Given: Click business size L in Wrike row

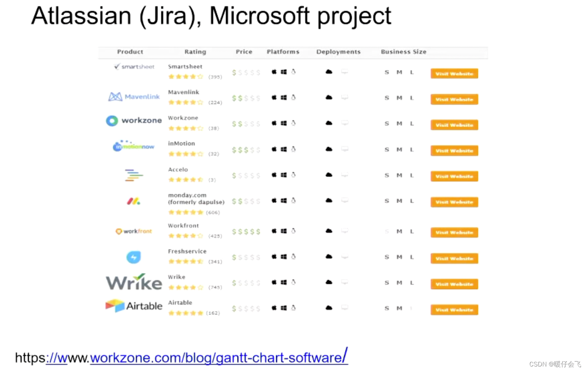Looking at the screenshot, I should pyautogui.click(x=412, y=283).
